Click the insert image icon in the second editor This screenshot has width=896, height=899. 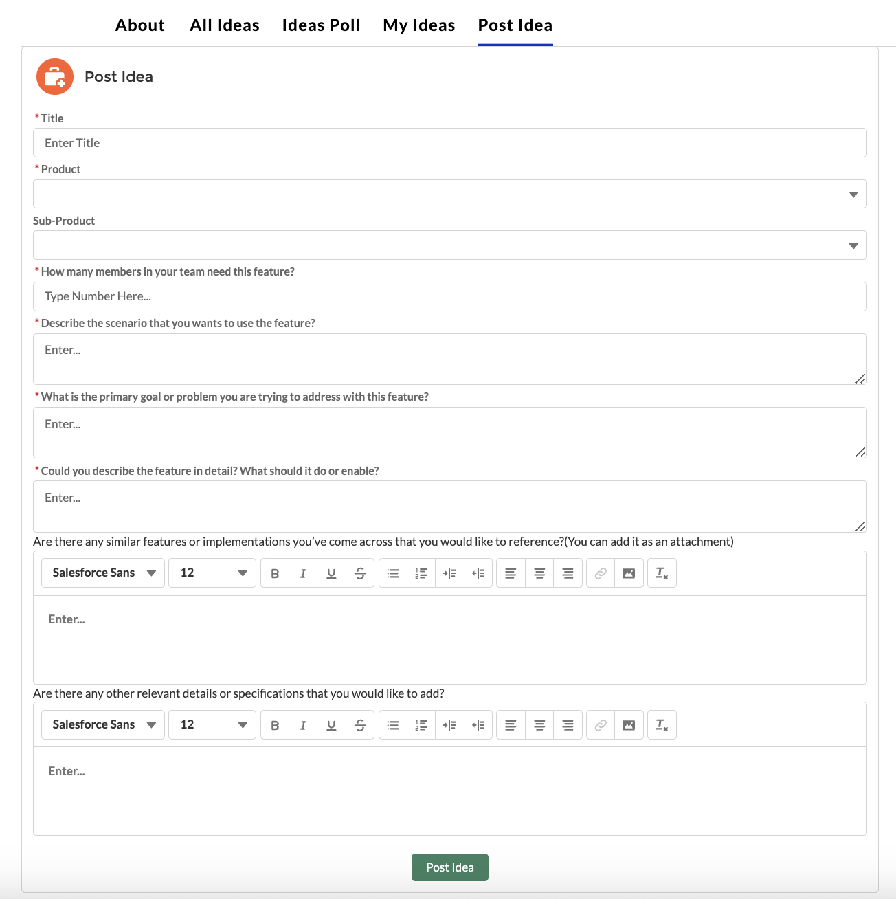(x=628, y=724)
